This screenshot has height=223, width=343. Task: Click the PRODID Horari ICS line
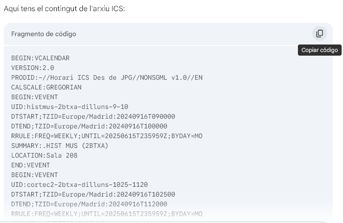click(107, 77)
